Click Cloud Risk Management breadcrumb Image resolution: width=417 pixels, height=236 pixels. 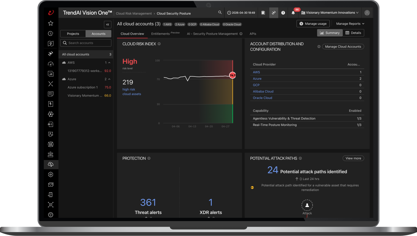pos(134,13)
